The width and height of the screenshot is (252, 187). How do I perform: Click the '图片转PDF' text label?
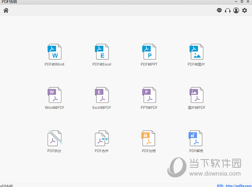click(x=197, y=107)
